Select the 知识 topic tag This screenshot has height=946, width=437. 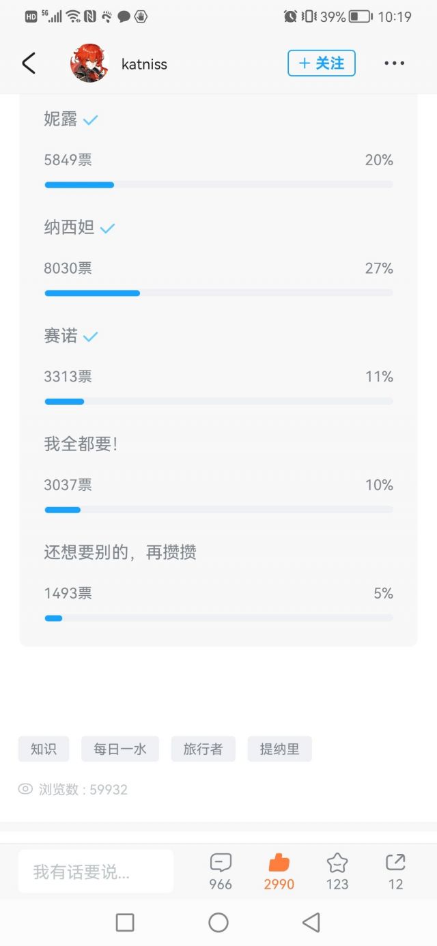tap(44, 749)
